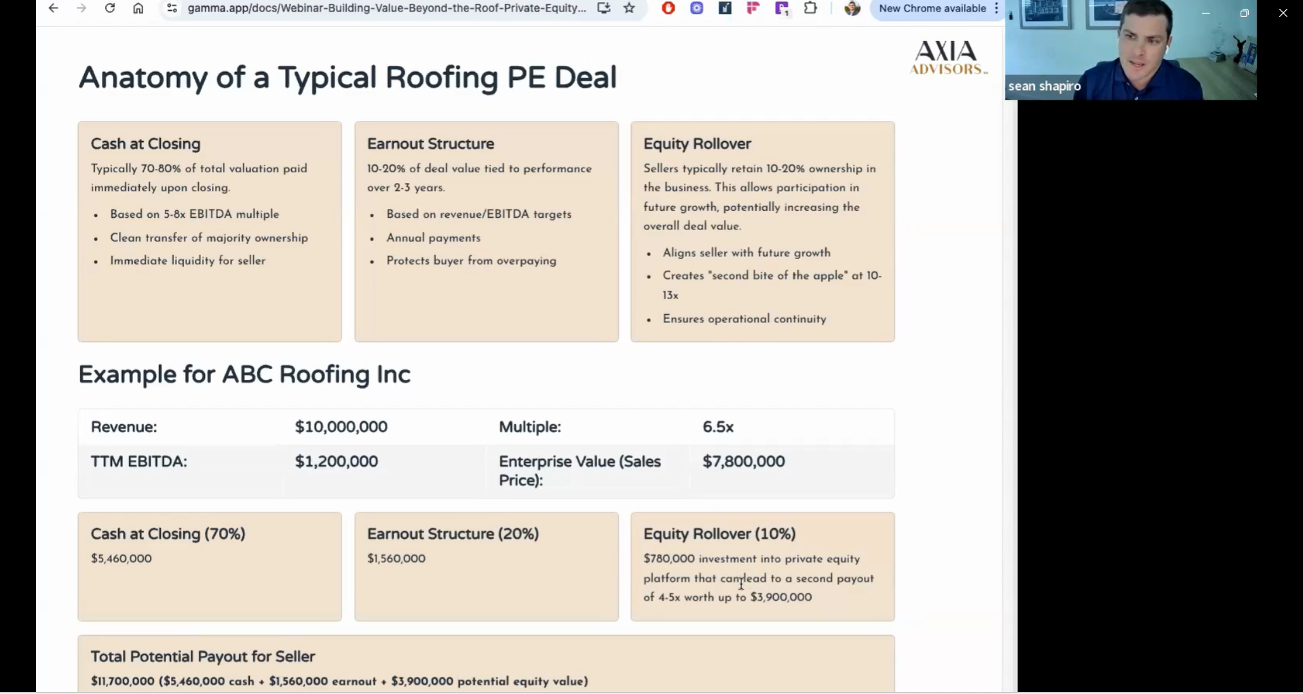Click the 'Cash at Closing (70%)' title
Viewport: 1303px width, 694px height.
[x=168, y=534]
